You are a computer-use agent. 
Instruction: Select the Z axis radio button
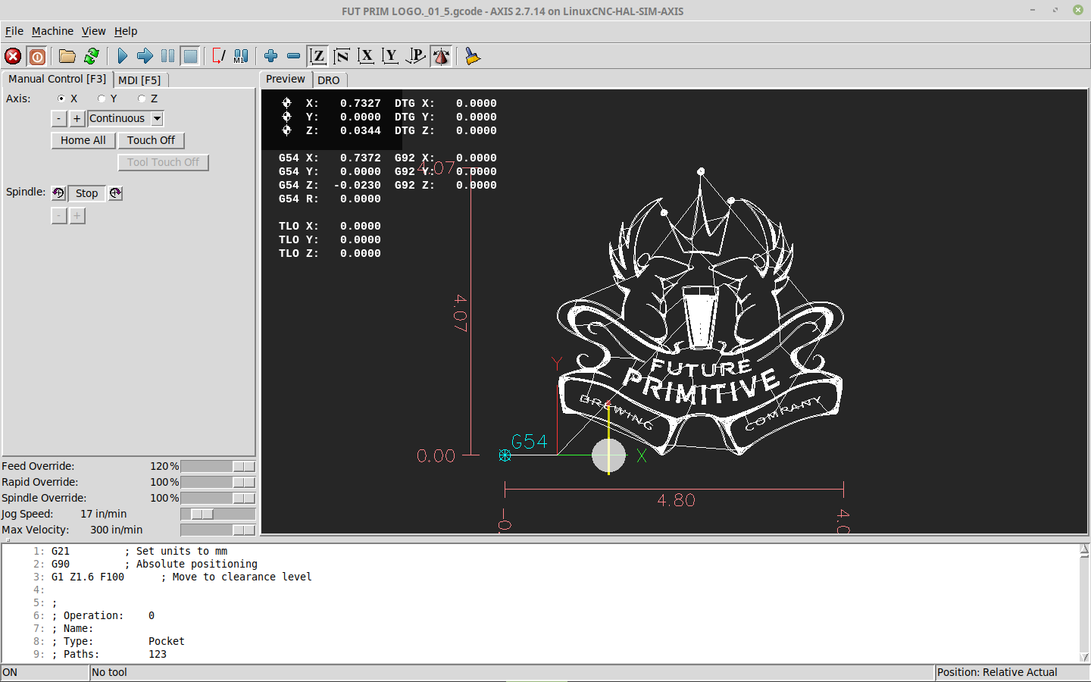tap(142, 99)
